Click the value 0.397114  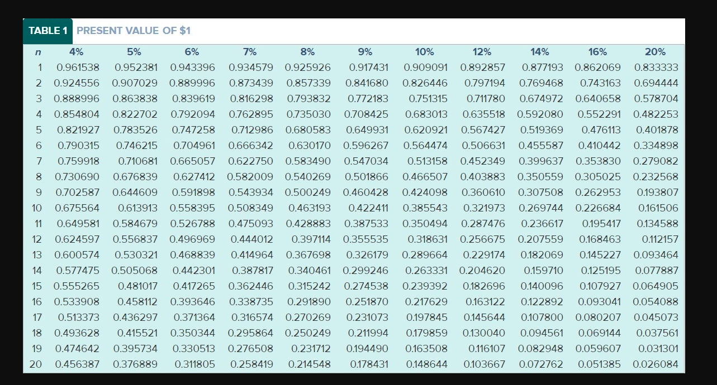coord(311,239)
